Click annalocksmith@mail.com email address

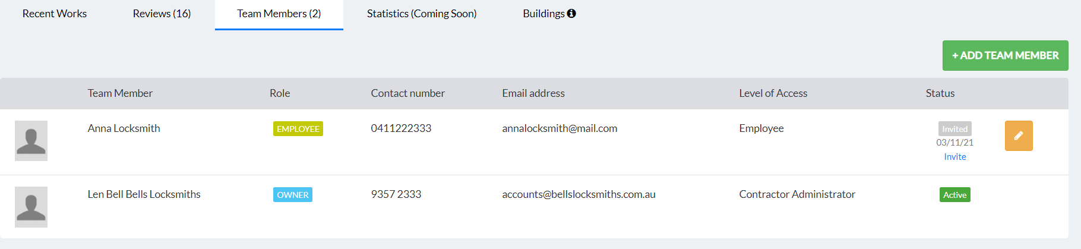[x=559, y=128]
